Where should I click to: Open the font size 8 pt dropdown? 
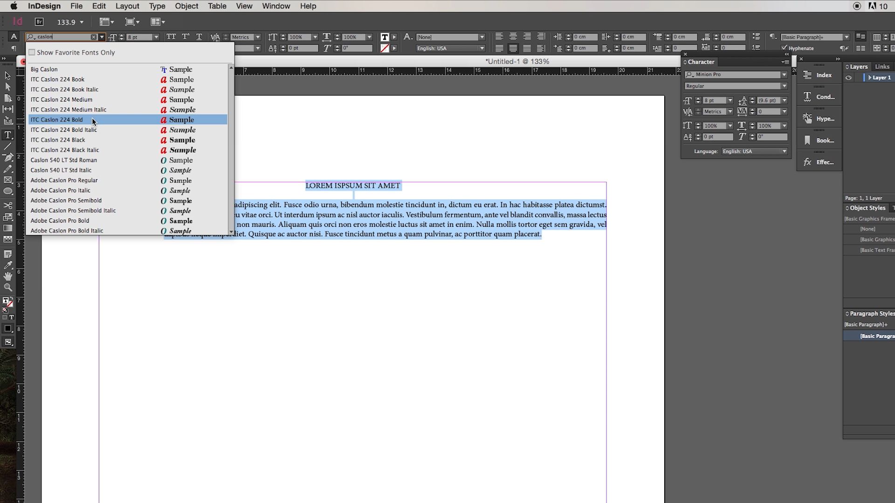[x=156, y=37]
